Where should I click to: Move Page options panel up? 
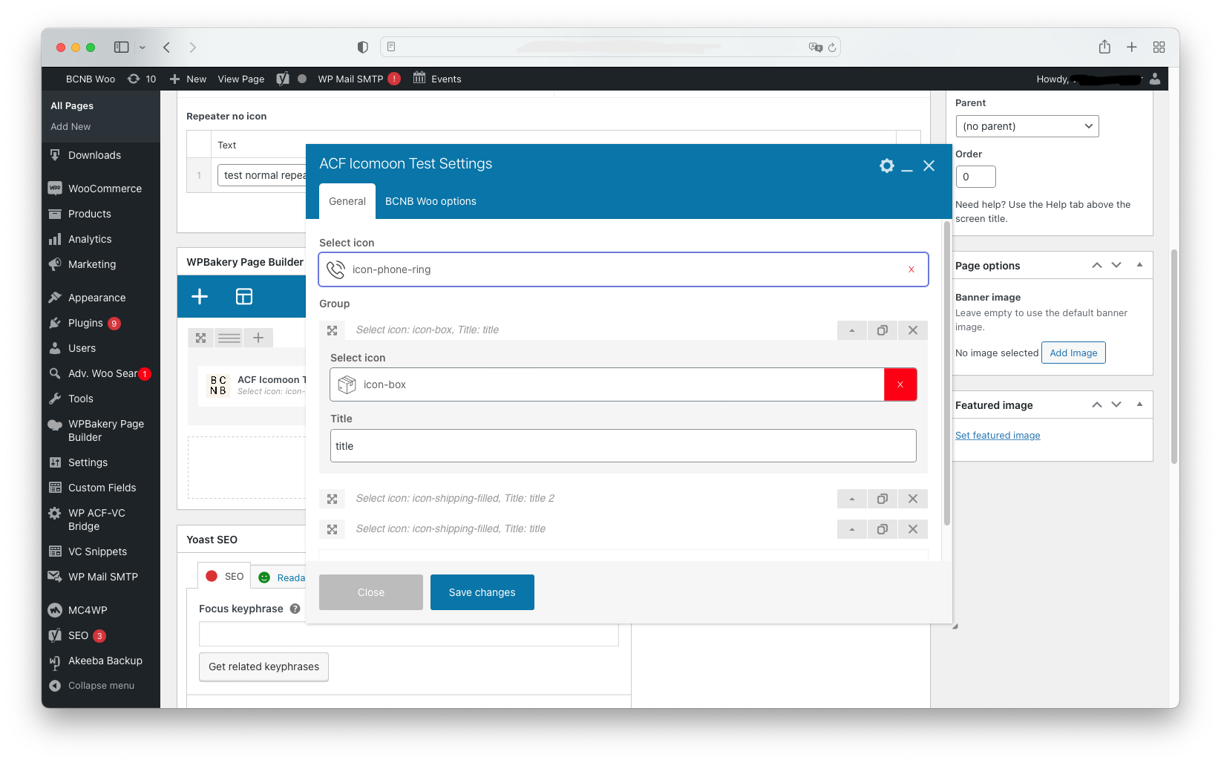[1096, 265]
